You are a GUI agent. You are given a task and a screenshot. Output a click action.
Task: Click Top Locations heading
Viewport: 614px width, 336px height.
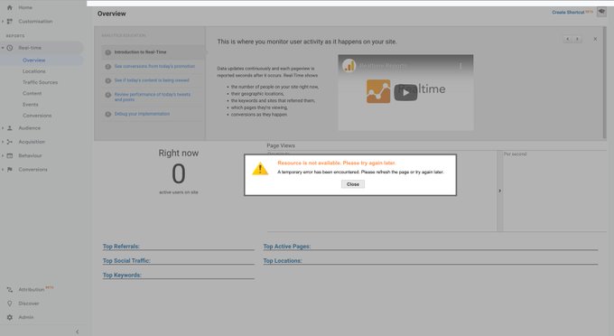pos(283,260)
